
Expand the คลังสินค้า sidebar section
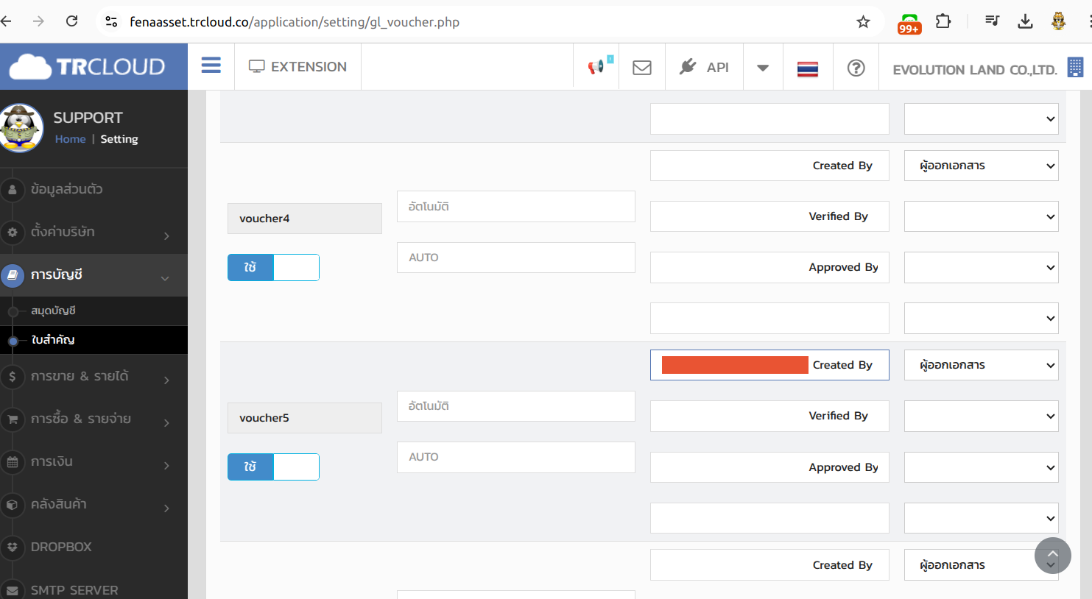94,505
